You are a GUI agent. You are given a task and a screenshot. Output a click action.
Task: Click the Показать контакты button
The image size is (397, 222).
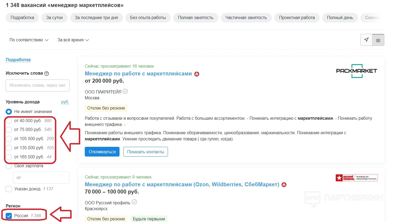pyautogui.click(x=145, y=152)
